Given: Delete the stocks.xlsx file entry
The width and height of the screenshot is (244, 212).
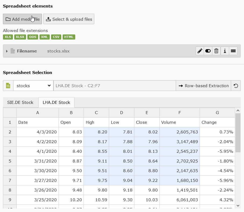Looking at the screenshot, I should tap(216, 51).
